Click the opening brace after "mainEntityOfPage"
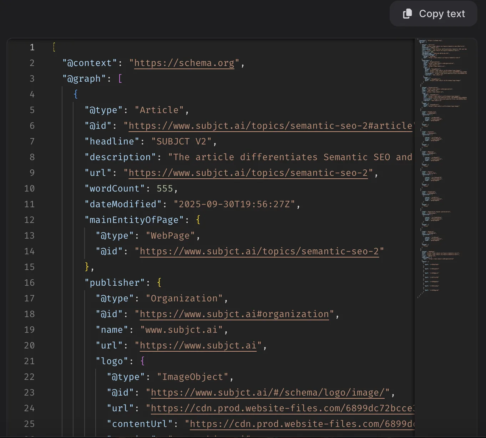The image size is (486, 438). coord(198,220)
